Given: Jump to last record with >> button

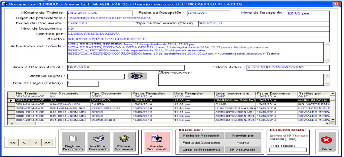Looking at the screenshot, I should click(47, 142).
